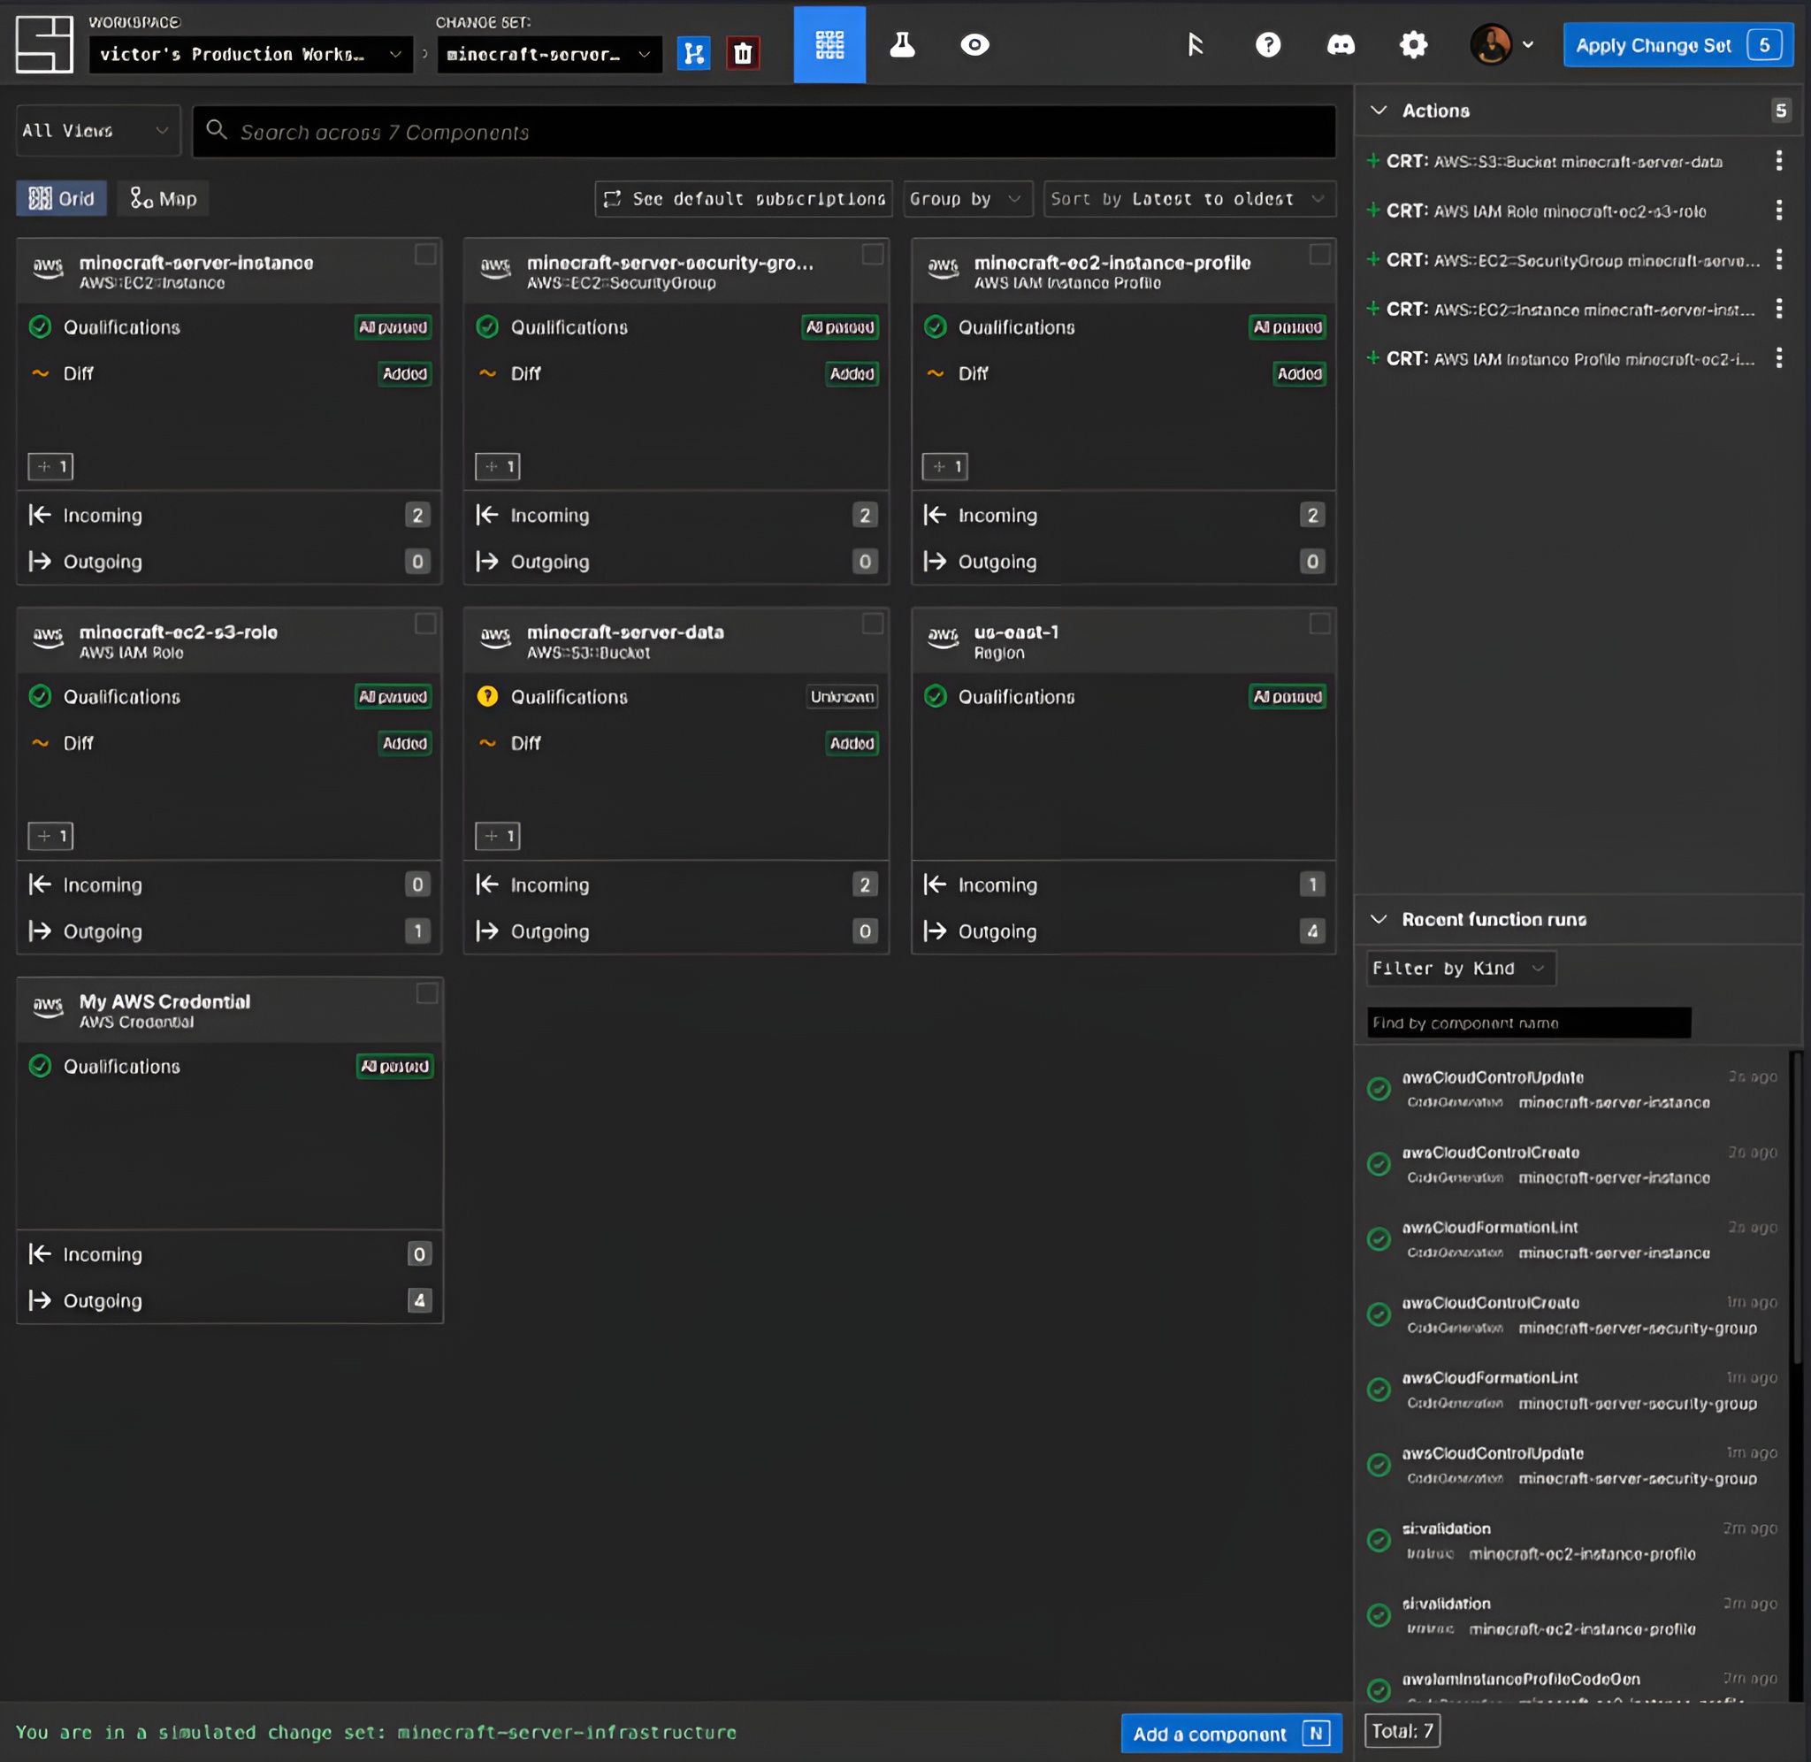1811x1762 pixels.
Task: Click the yellow unknown qualification icon on minecraft-server-data
Action: point(487,697)
